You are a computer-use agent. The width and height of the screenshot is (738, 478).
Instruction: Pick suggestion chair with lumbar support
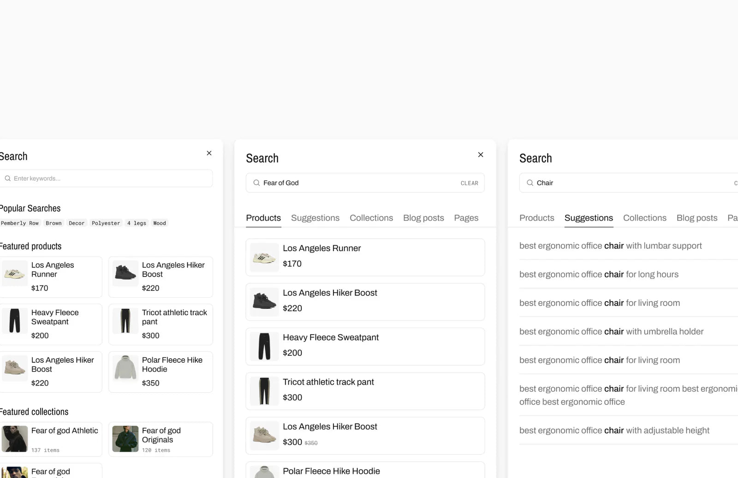click(610, 246)
